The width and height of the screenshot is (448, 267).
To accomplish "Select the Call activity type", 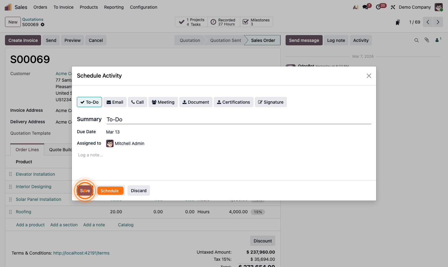I will [x=137, y=102].
